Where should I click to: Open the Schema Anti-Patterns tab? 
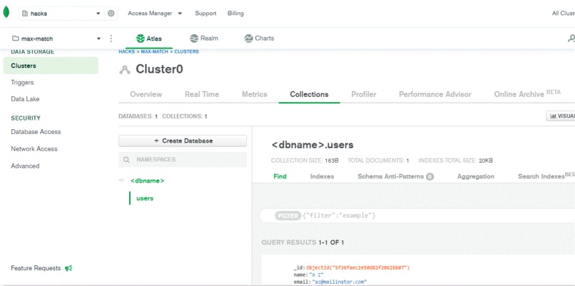point(396,176)
